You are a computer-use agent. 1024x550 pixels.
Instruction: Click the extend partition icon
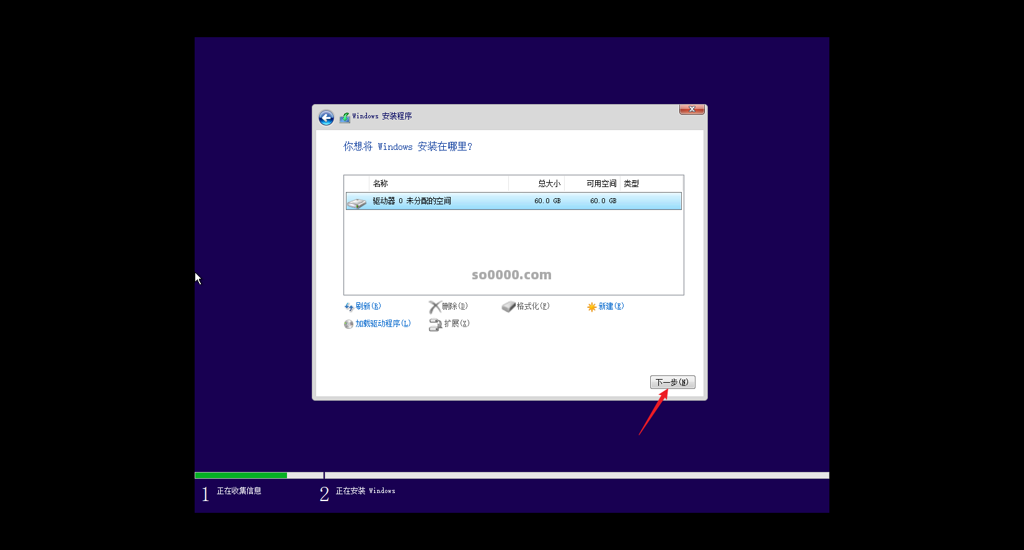(435, 325)
